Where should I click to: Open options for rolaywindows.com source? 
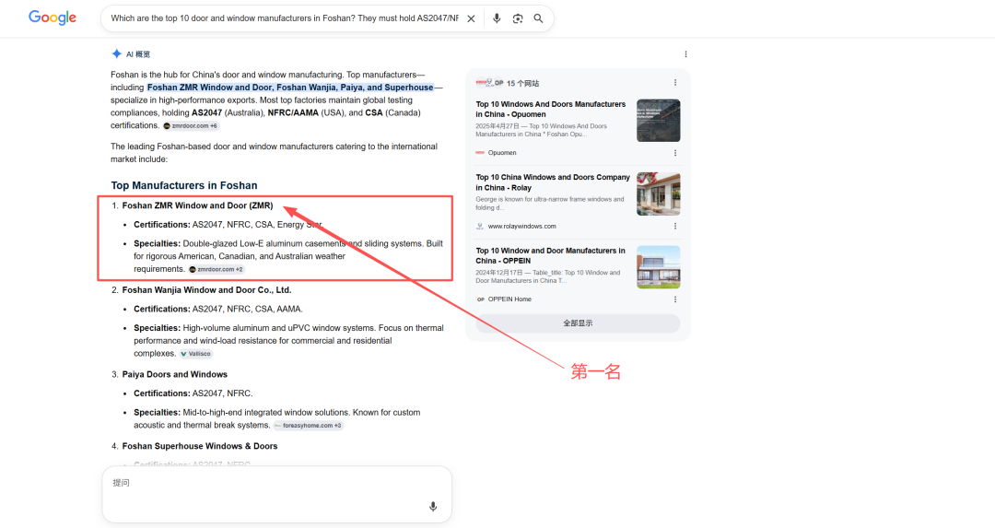tap(675, 226)
